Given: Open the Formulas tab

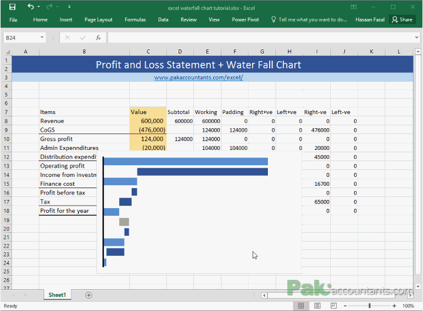Looking at the screenshot, I should click(x=135, y=20).
